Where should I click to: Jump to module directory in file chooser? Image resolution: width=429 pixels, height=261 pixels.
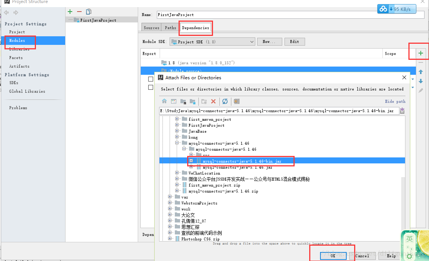pyautogui.click(x=193, y=101)
